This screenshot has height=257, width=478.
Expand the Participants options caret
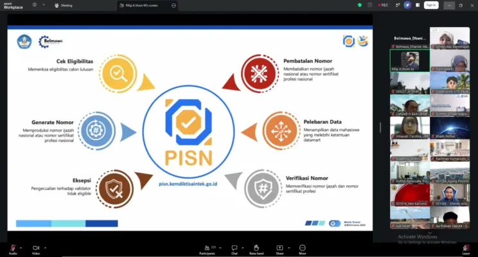pyautogui.click(x=220, y=248)
